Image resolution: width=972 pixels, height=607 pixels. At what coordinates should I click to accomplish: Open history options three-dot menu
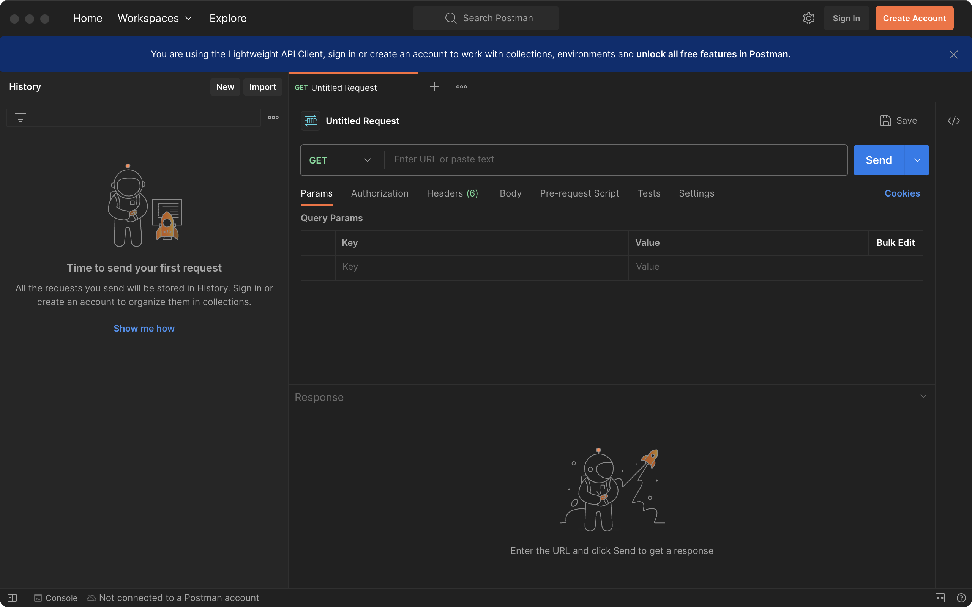pyautogui.click(x=273, y=118)
